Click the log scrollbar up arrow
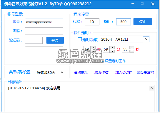 (151, 88)
